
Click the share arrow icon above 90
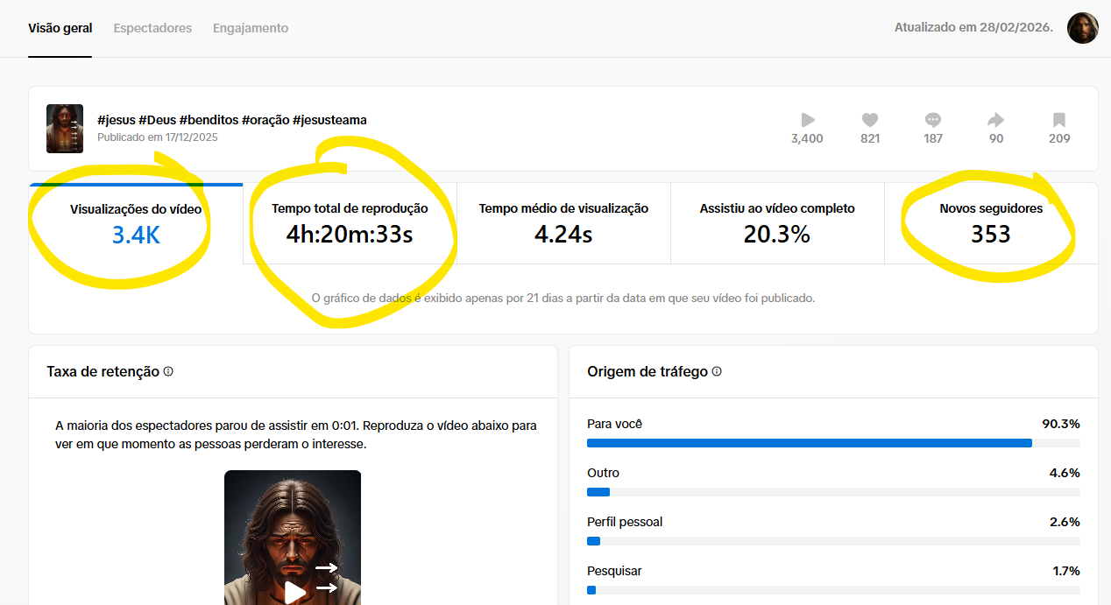click(x=996, y=120)
